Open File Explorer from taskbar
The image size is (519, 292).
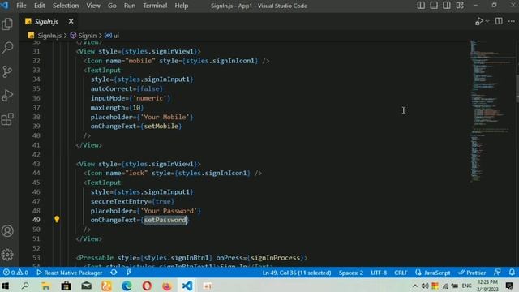45,286
